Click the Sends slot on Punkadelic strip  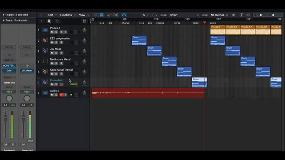point(8,77)
